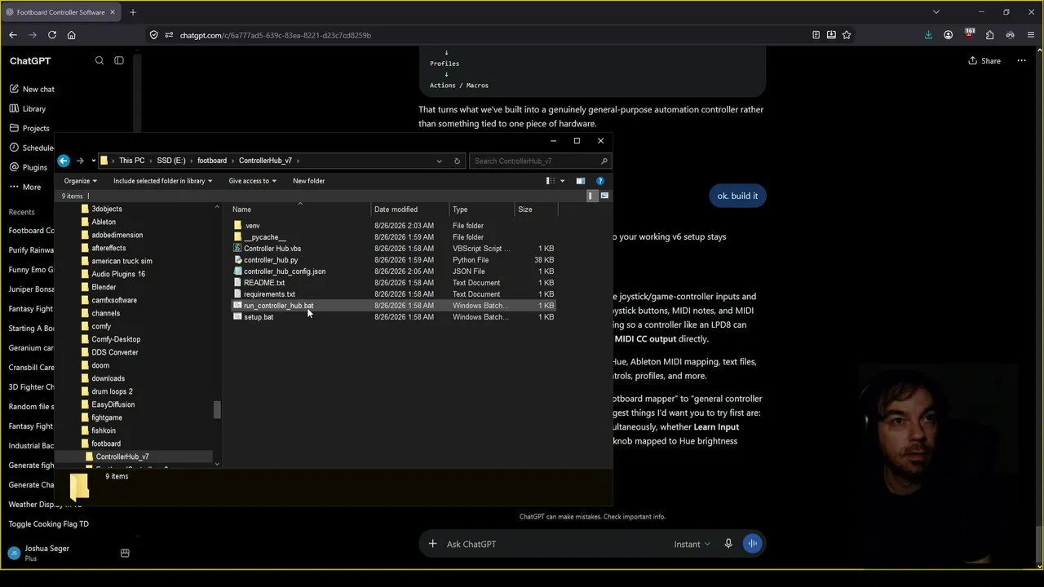Select controller_hub_config.json file
This screenshot has height=587, width=1044.
click(285, 271)
